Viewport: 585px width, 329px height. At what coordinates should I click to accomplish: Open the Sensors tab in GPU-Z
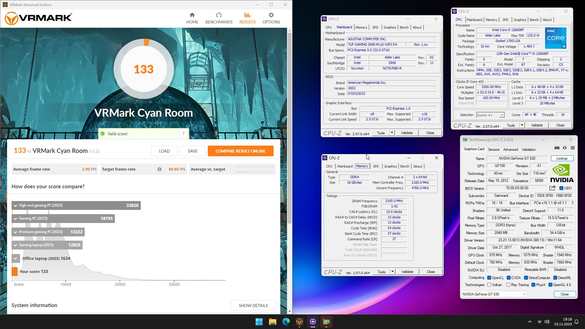tap(494, 150)
